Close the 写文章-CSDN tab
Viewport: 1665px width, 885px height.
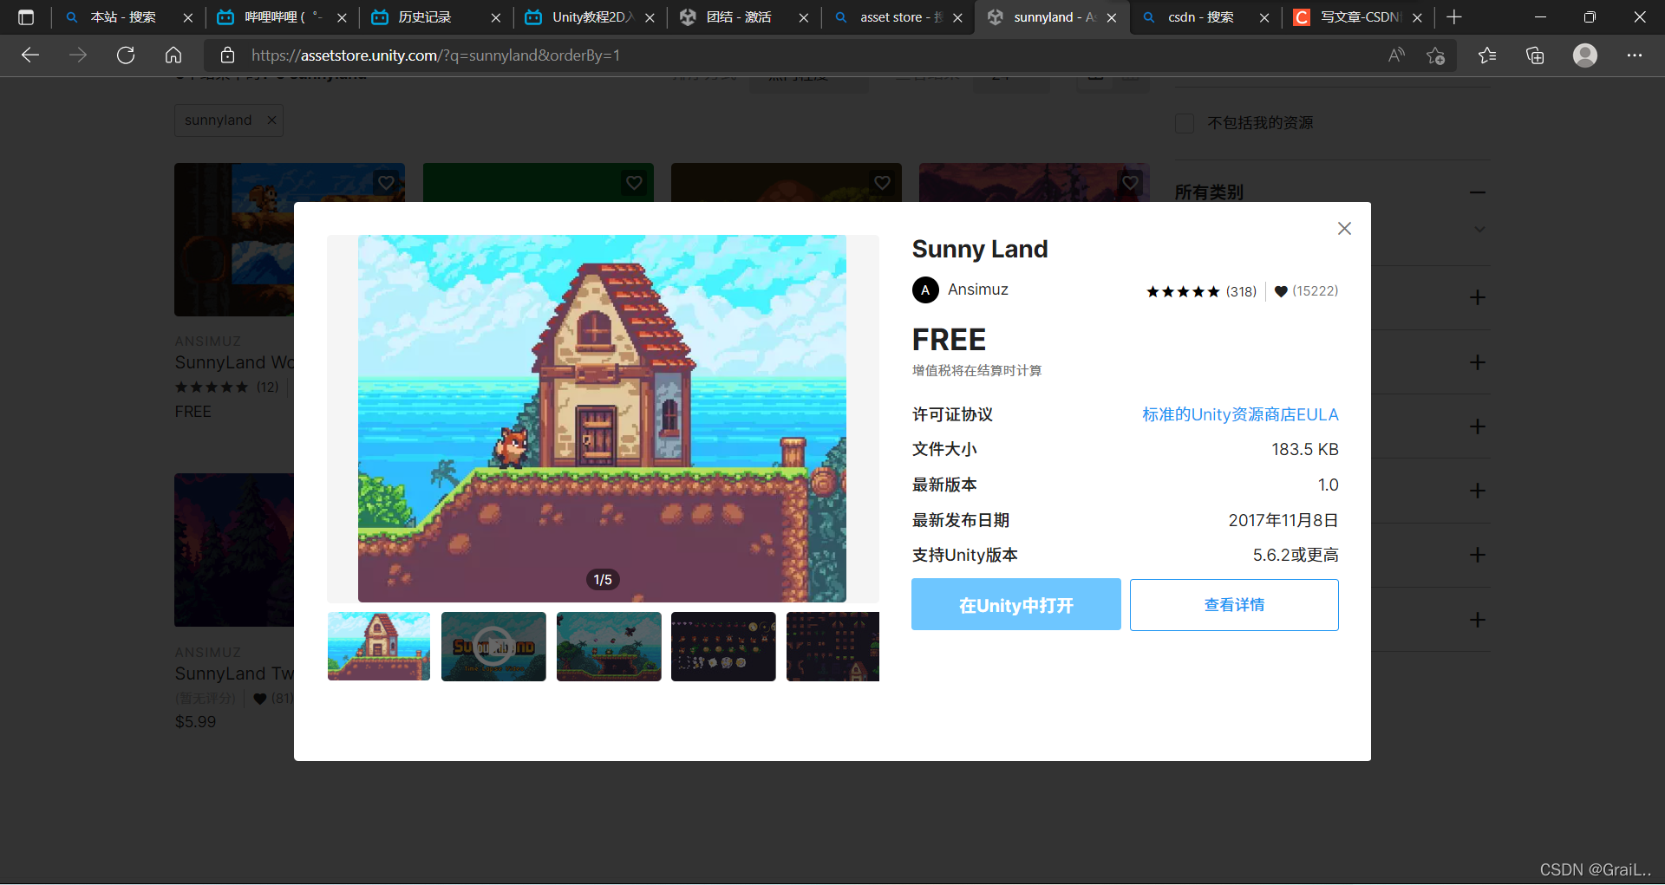point(1417,17)
